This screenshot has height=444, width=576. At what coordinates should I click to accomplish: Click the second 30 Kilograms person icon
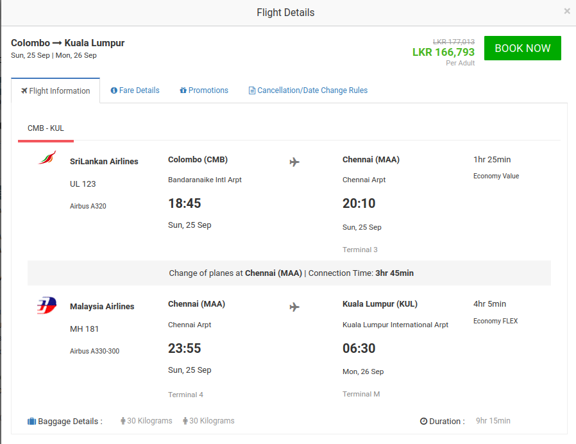coord(185,421)
